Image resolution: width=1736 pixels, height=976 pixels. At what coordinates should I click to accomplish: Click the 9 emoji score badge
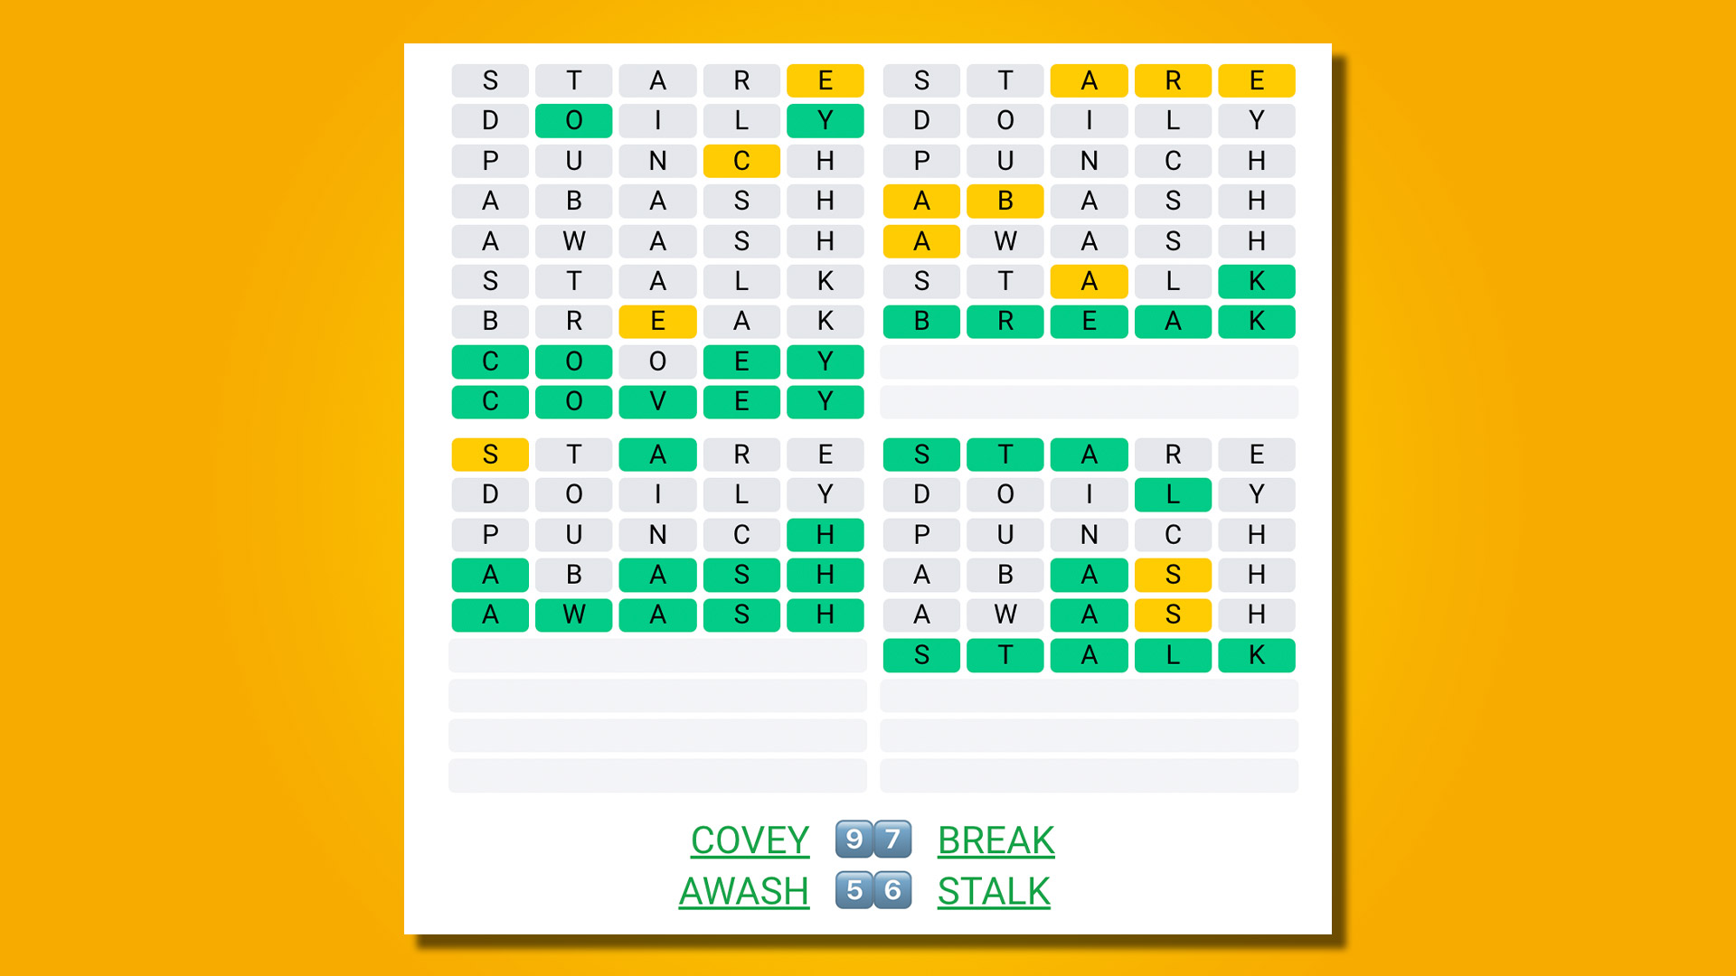854,840
